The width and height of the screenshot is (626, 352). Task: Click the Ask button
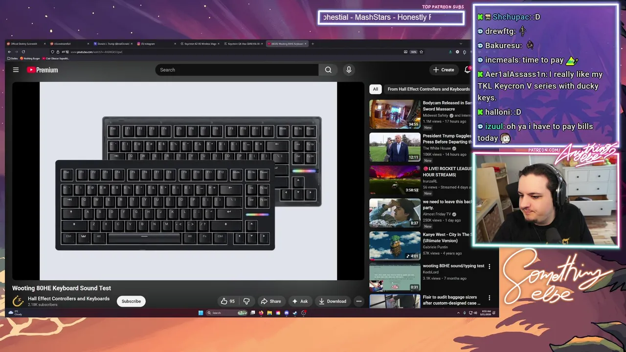coord(300,301)
